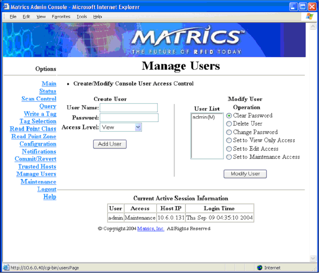Click the admin cell in session table
The image size is (319, 273).
(116, 218)
